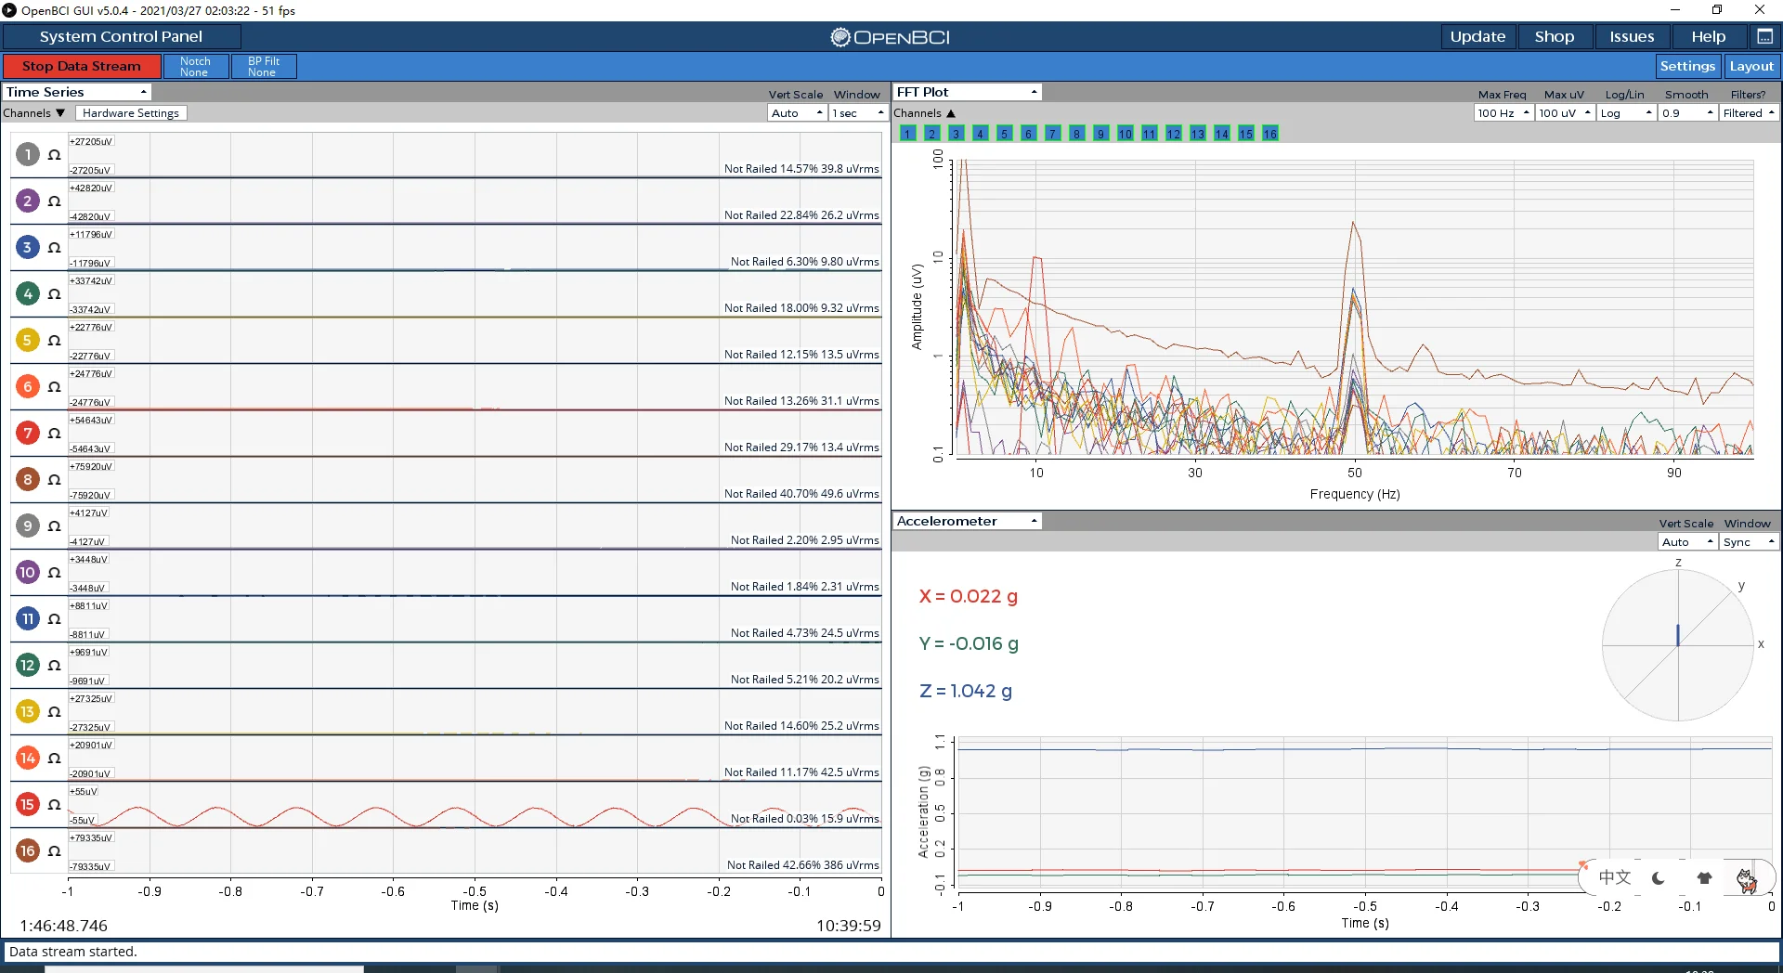
Task: Toggle channel 5 on/off in Time Series
Action: tap(28, 341)
